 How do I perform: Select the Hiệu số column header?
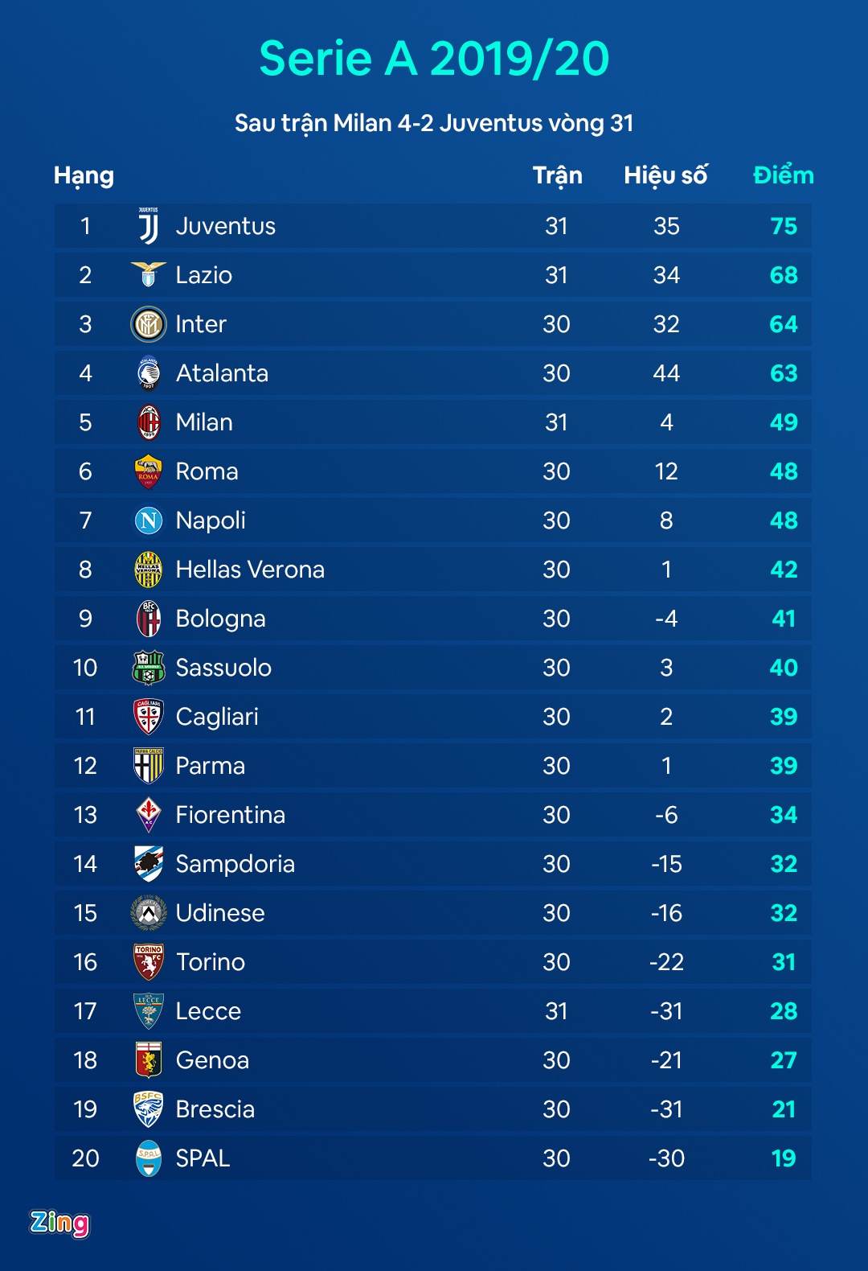coord(665,175)
